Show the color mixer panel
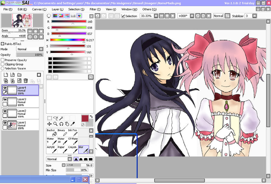The width and height of the screenshot is (271, 184). [67, 16]
